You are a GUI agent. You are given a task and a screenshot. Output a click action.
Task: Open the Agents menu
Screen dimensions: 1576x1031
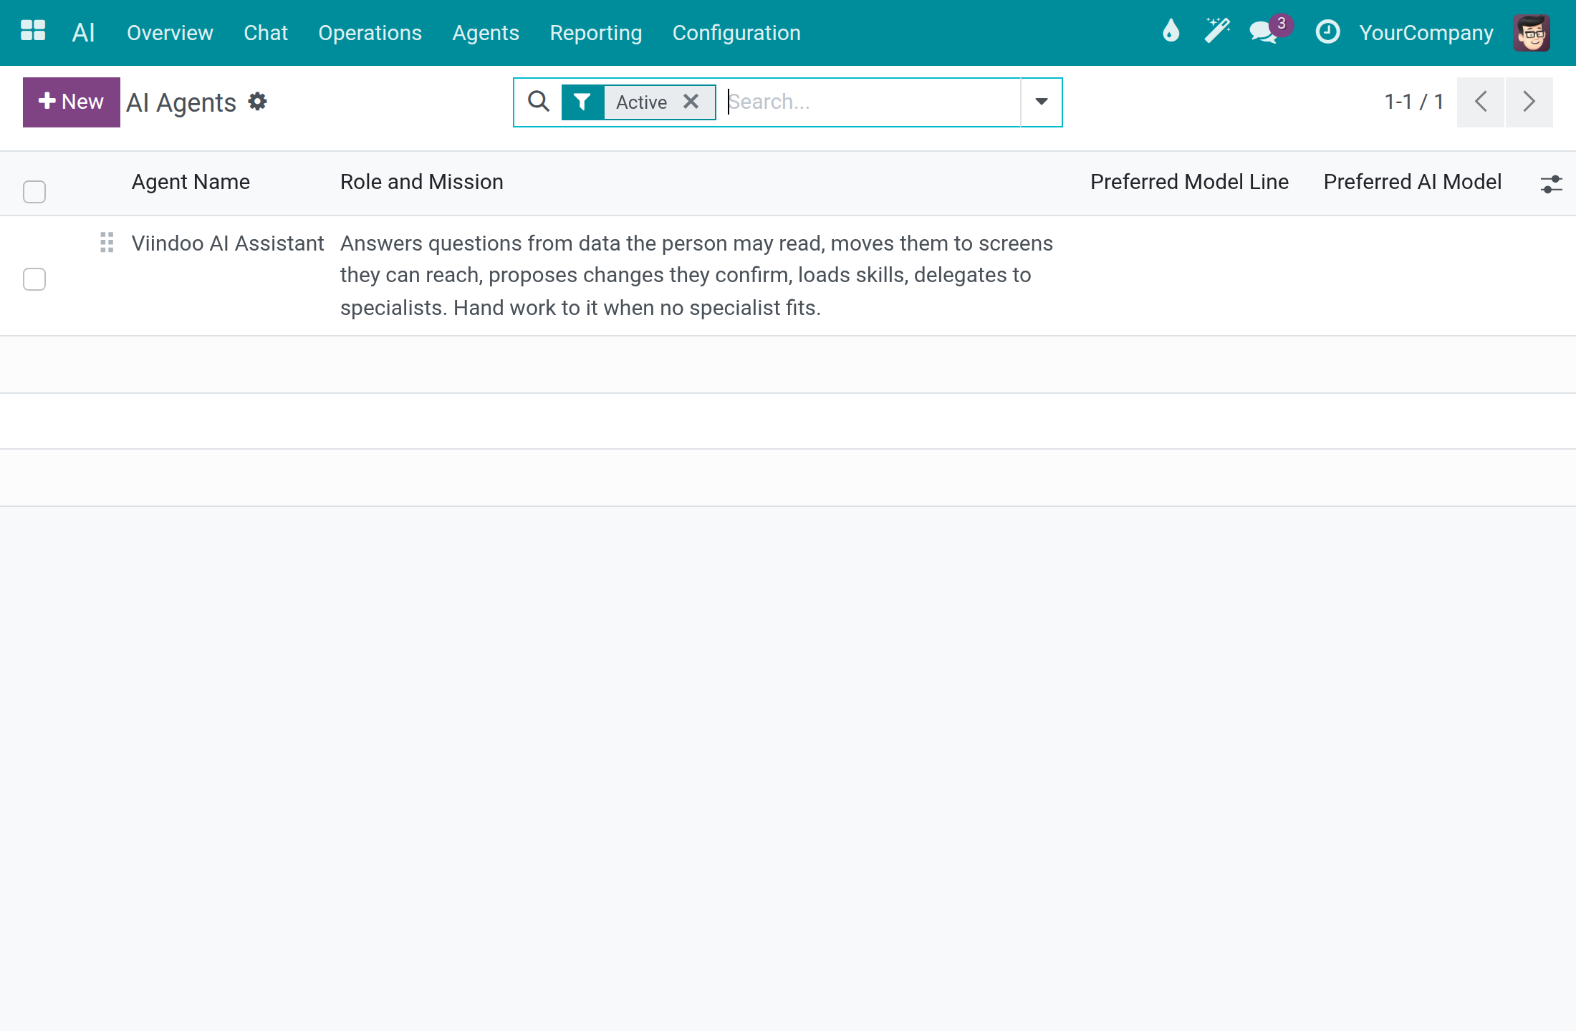point(486,32)
